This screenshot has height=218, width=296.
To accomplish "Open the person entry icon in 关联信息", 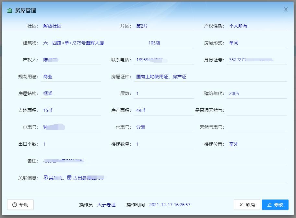I will 46,178.
